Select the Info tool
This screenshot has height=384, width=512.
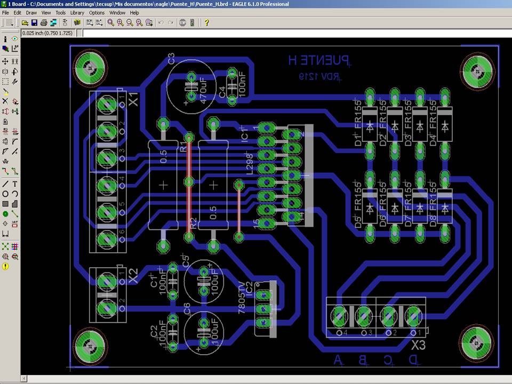tap(5, 39)
